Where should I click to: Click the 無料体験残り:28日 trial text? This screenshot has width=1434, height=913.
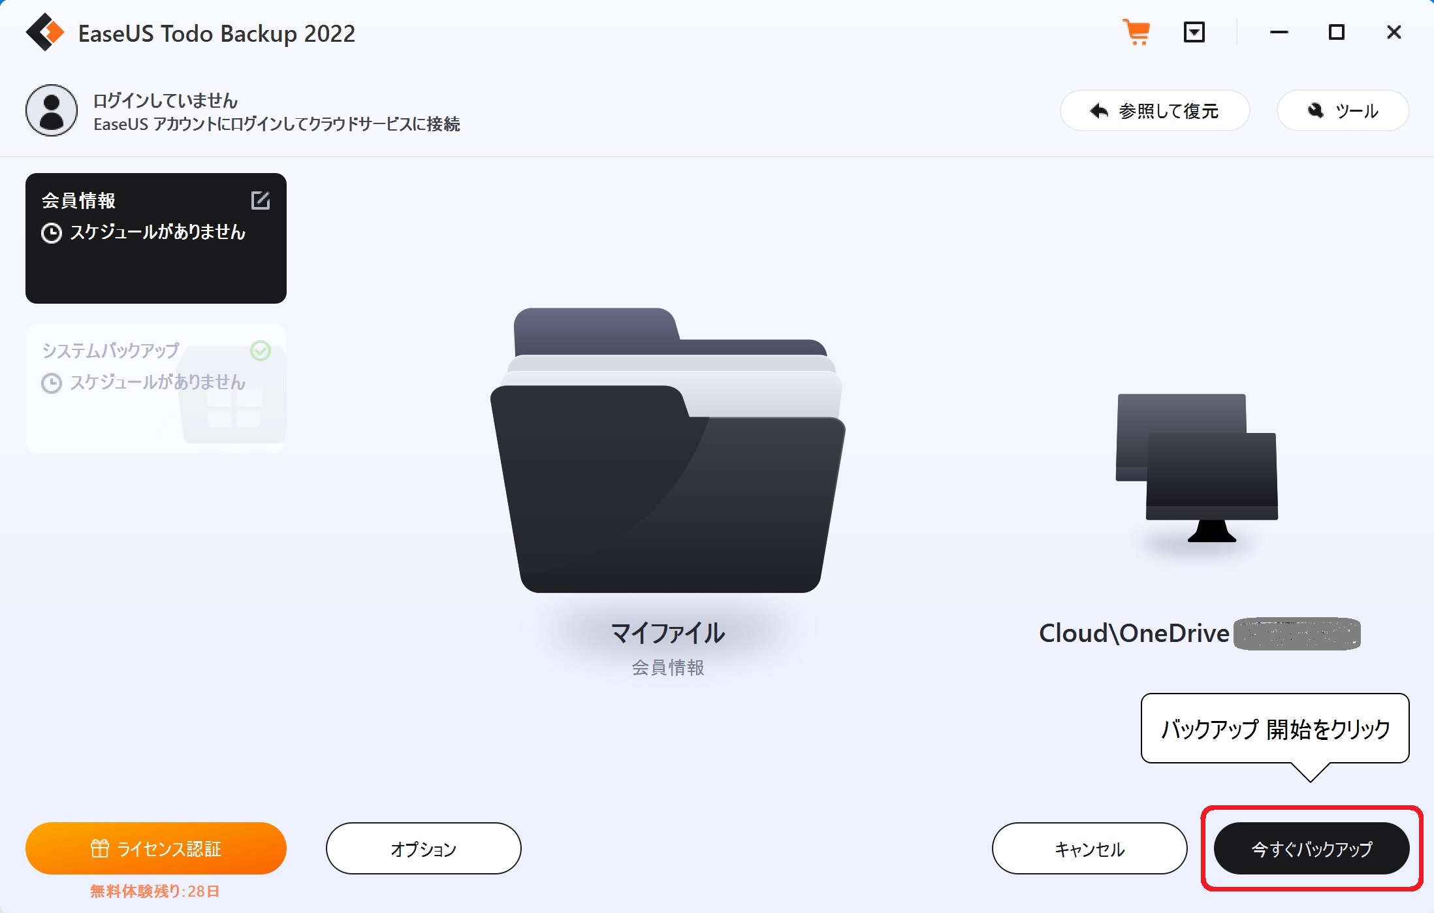tap(155, 891)
